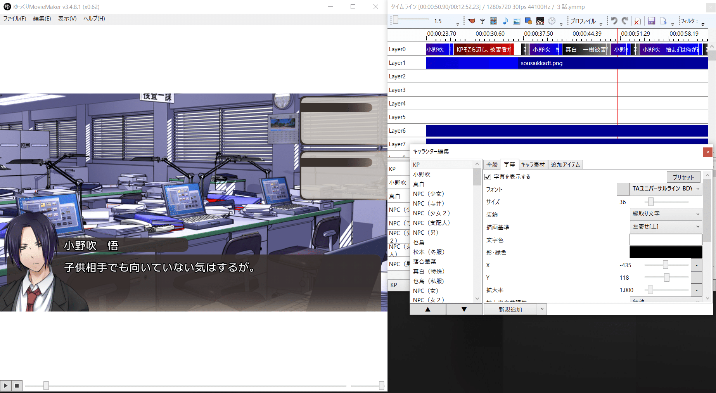Open the ファイル(F) menu
Viewport: 716px width, 393px height.
point(15,19)
